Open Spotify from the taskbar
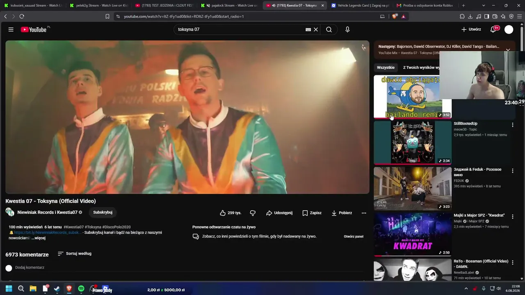The width and height of the screenshot is (525, 295). [81, 289]
